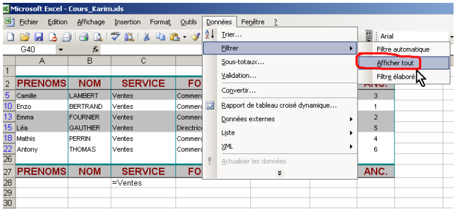Open the Insertion menu
Image resolution: width=457 pixels, height=213 pixels.
pyautogui.click(x=127, y=22)
